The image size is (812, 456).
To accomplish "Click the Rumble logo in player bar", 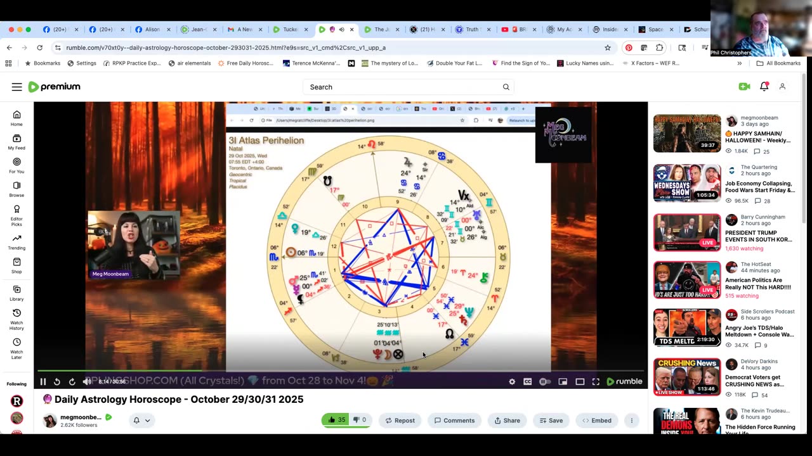I will click(x=625, y=381).
